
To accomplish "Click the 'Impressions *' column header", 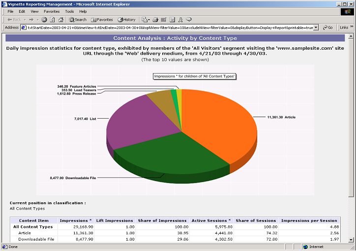I will (76, 220).
